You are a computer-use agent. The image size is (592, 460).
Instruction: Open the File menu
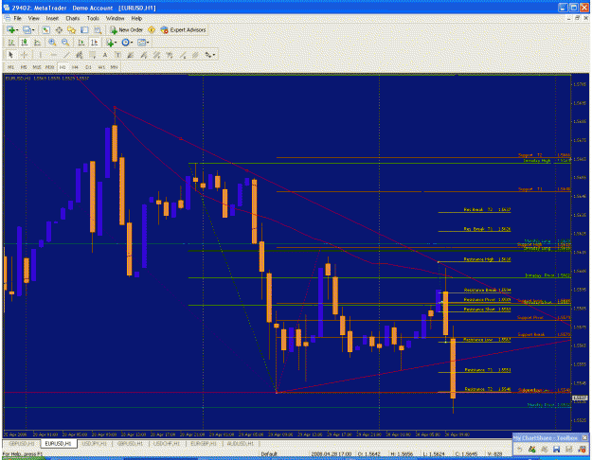click(17, 18)
